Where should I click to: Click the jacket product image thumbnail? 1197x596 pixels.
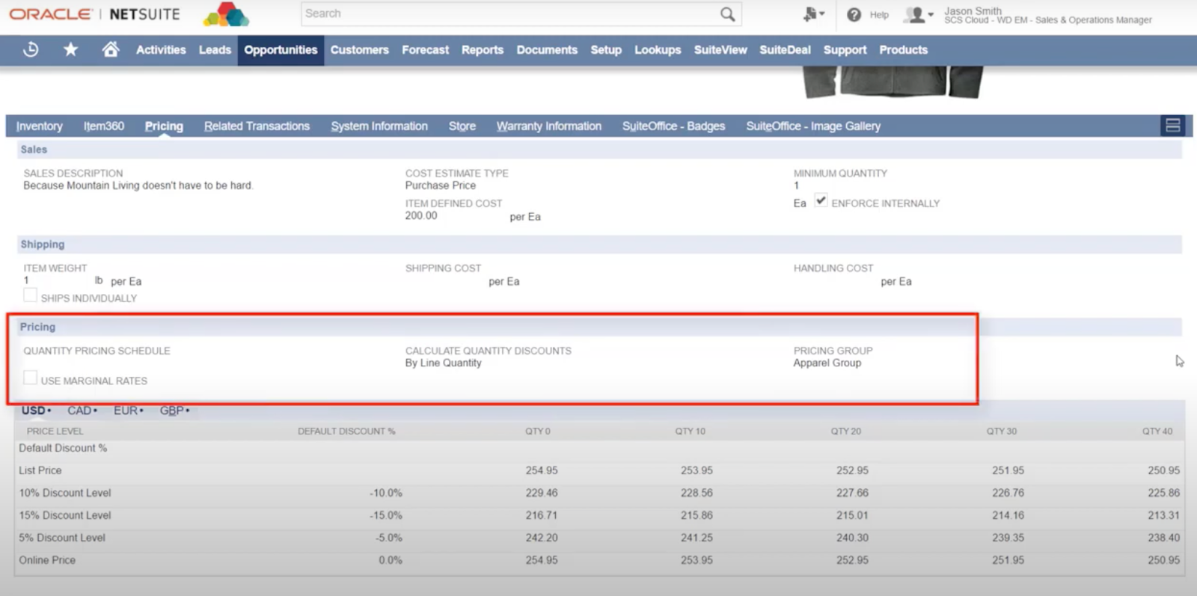pyautogui.click(x=893, y=82)
